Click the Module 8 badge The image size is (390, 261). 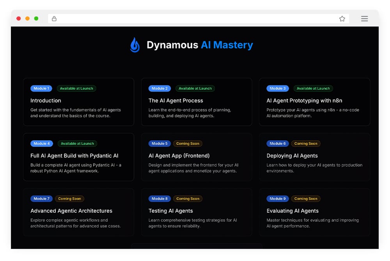coord(160,199)
